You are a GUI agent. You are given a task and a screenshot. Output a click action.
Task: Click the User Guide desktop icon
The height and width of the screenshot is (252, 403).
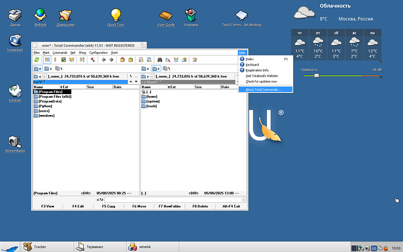166,17
